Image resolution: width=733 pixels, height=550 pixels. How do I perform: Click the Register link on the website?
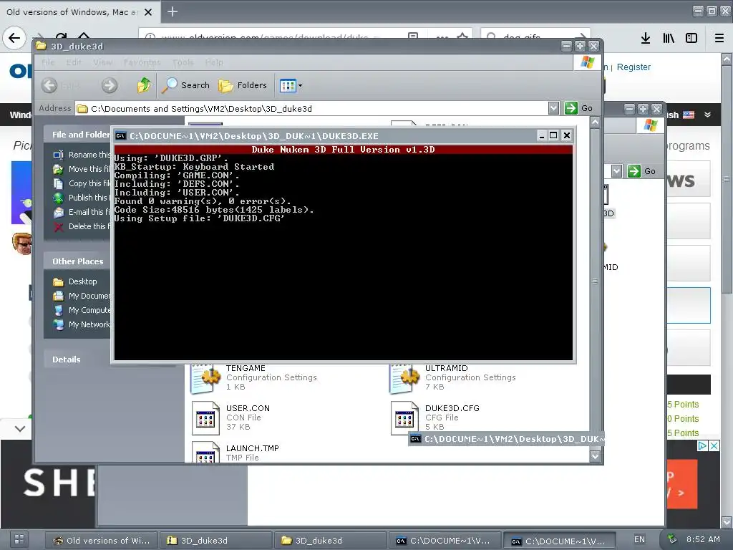[634, 67]
